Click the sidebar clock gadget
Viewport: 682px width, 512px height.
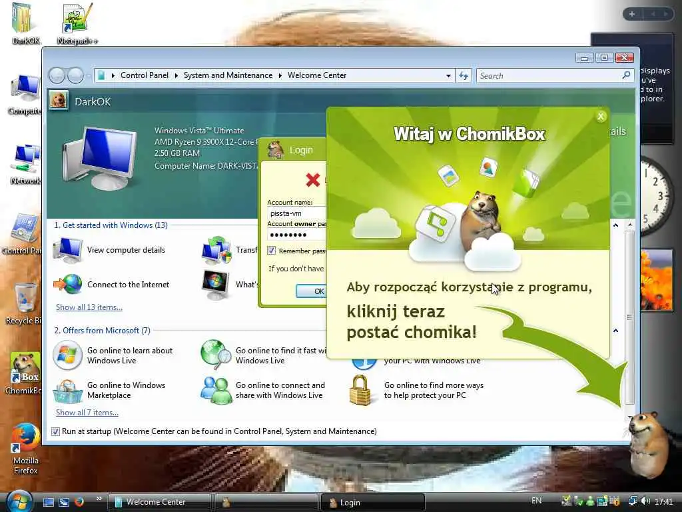659,196
